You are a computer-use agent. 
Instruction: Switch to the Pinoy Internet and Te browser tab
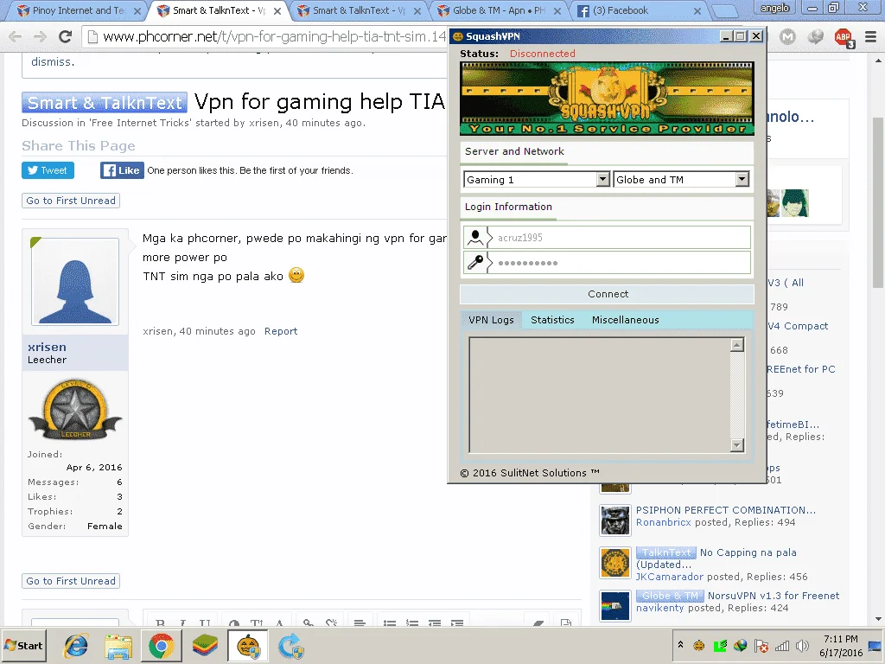pos(78,10)
